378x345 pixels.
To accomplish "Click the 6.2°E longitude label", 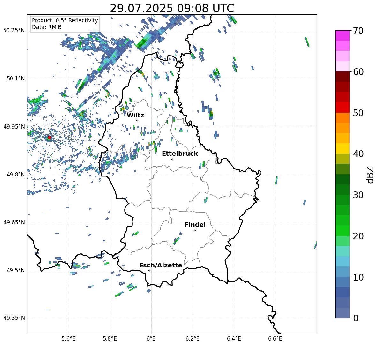I will pos(193,339).
